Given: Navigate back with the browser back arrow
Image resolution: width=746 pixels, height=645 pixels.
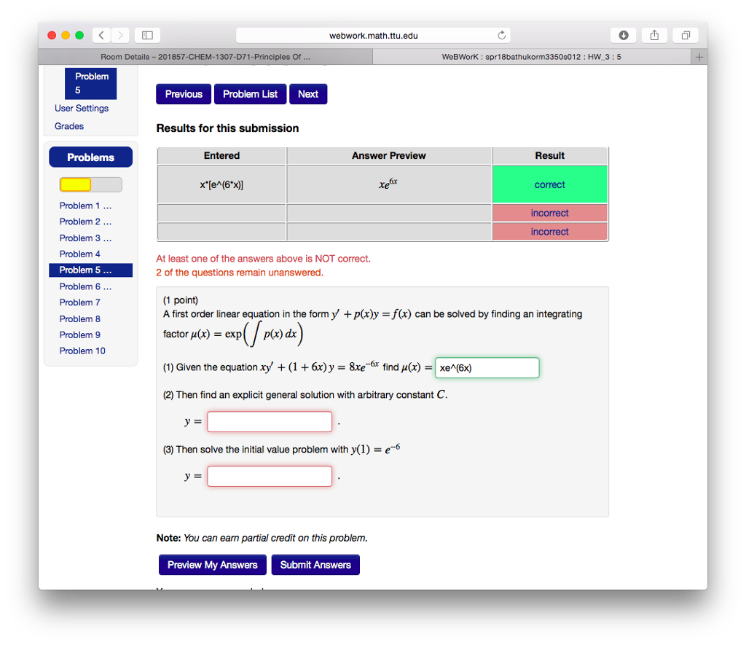Looking at the screenshot, I should click(x=101, y=34).
